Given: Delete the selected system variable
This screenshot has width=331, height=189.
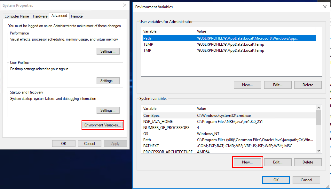Looking at the screenshot, I should click(x=308, y=162).
